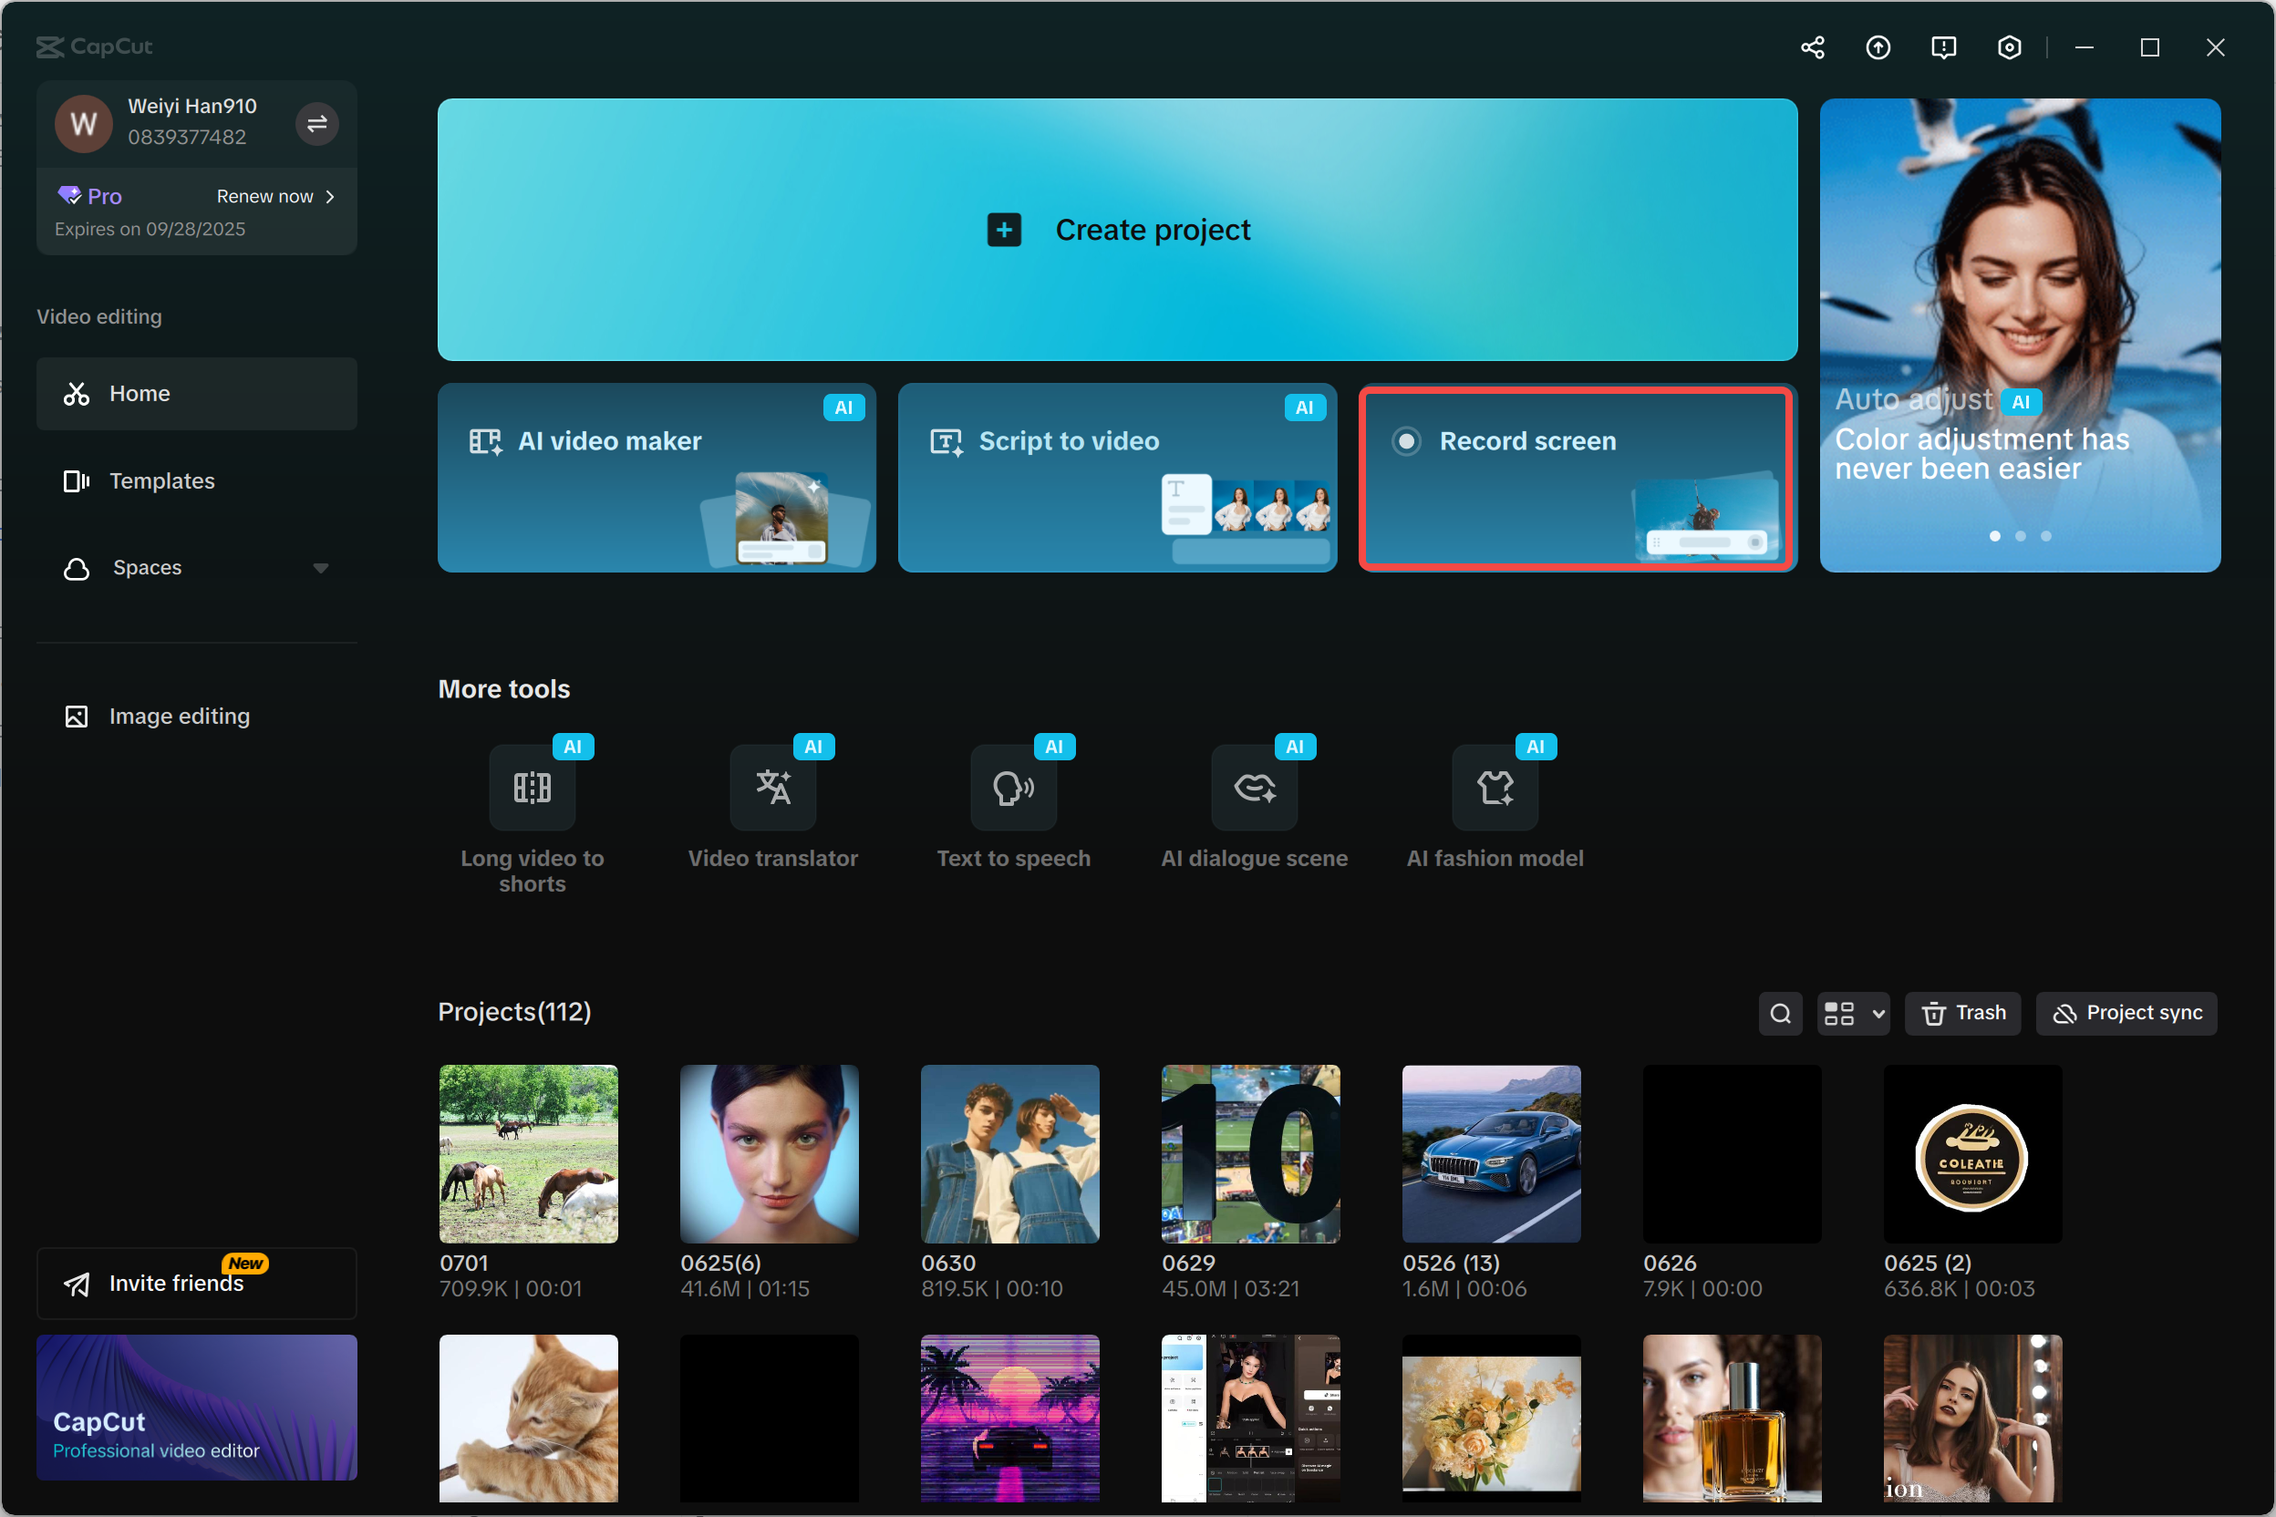Viewport: 2276px width, 1517px height.
Task: Open the Trash button
Action: pyautogui.click(x=1961, y=1013)
